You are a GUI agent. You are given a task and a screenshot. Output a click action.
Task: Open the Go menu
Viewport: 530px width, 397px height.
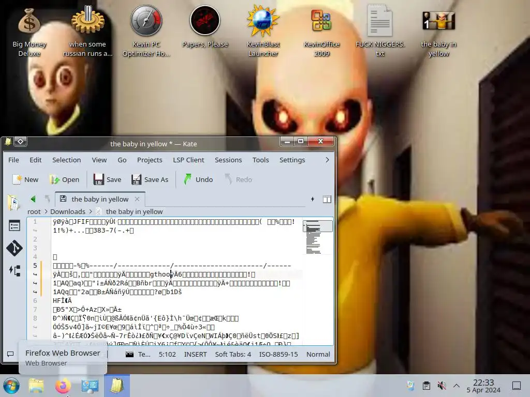click(122, 160)
